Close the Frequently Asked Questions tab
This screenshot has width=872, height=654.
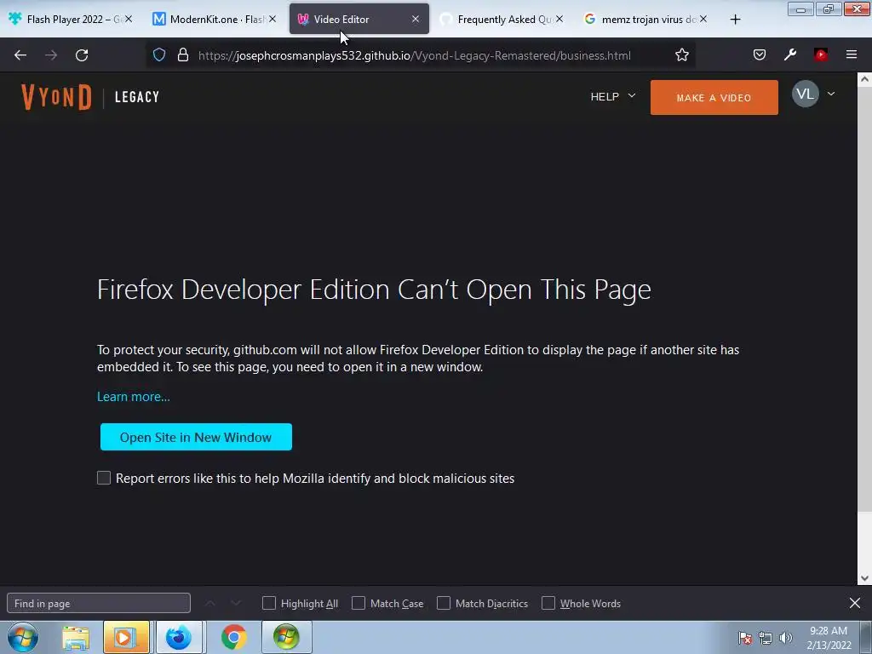click(559, 19)
